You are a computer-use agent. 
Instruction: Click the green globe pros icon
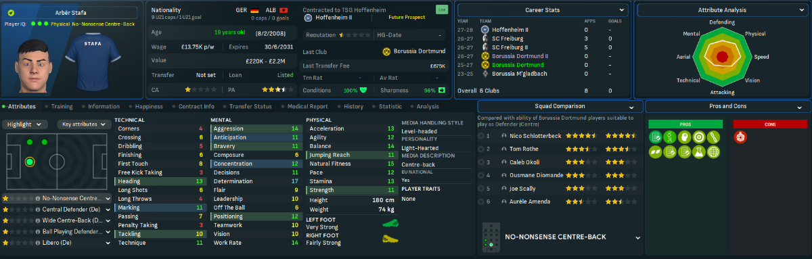pos(713,152)
